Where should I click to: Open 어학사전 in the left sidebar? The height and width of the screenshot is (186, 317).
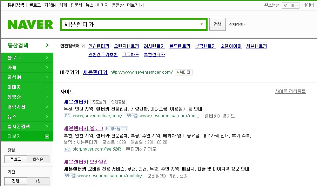pos(27,107)
